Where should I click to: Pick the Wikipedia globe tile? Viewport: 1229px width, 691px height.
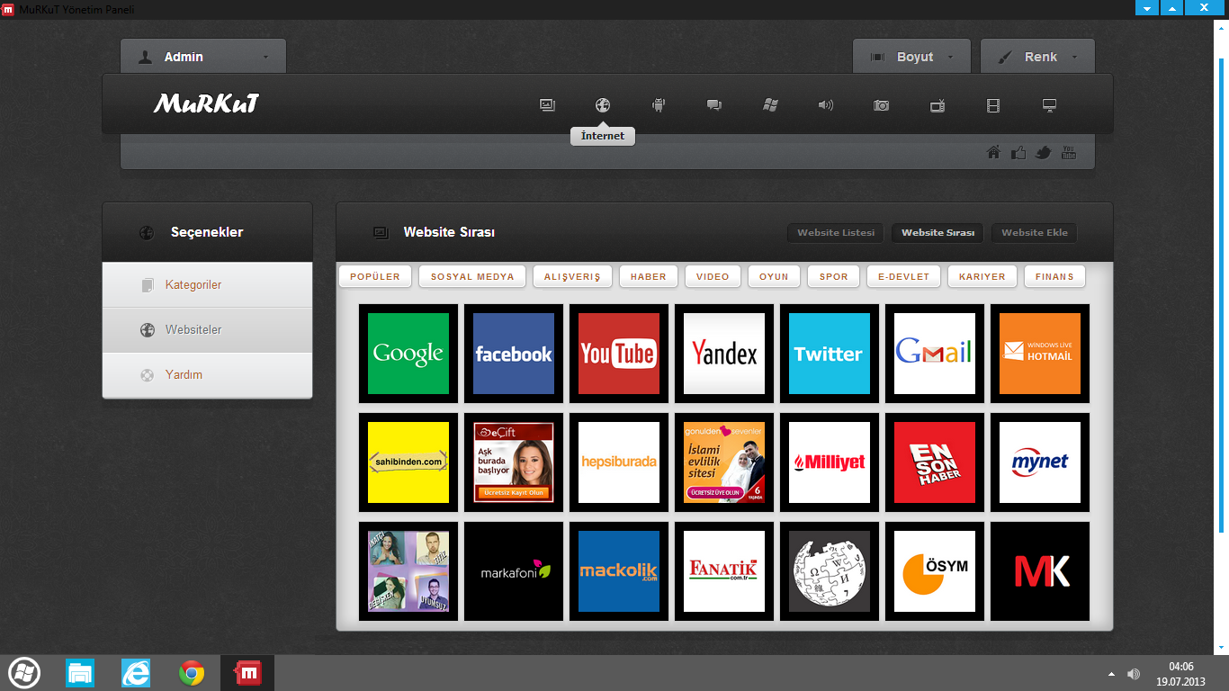(830, 571)
